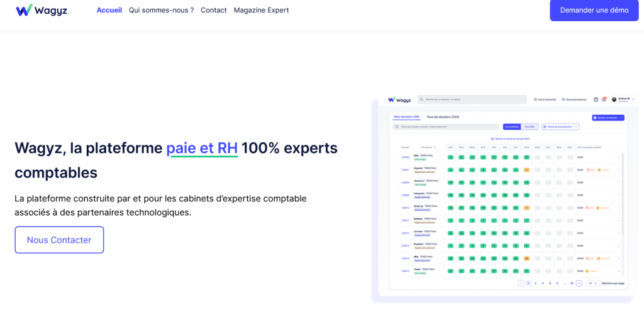Click the orange alerts icon in Scale-up row
The height and width of the screenshot is (333, 644).
point(598,208)
